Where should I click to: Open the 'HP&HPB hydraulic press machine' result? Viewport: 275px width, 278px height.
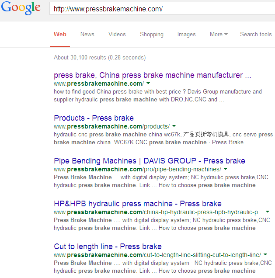[138, 204]
